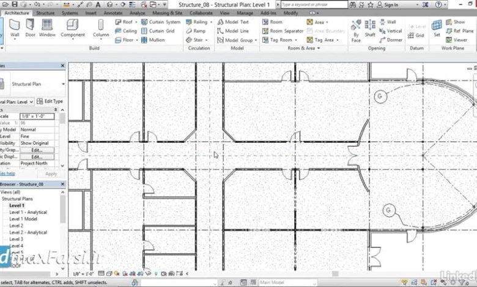This screenshot has height=287, width=477.
Task: Click the Ceiling tool
Action: (x=126, y=31)
